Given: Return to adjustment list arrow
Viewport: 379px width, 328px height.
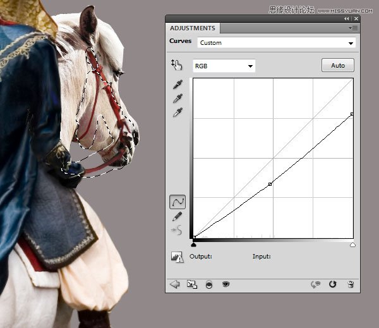Looking at the screenshot, I should coord(174,284).
